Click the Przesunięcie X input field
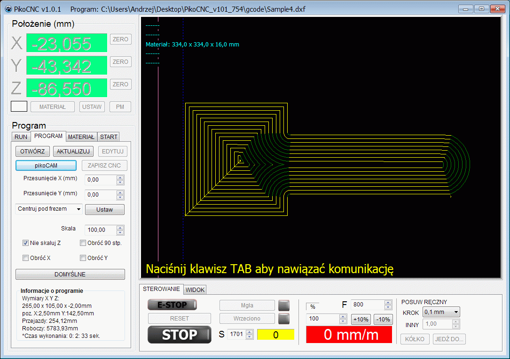 click(x=101, y=180)
